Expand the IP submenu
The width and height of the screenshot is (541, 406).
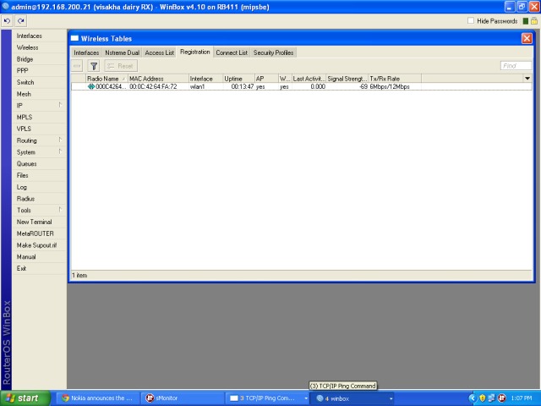[x=60, y=105]
